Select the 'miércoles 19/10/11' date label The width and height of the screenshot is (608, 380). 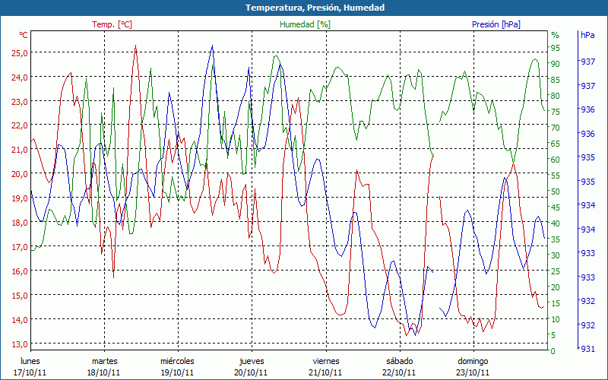pos(178,366)
